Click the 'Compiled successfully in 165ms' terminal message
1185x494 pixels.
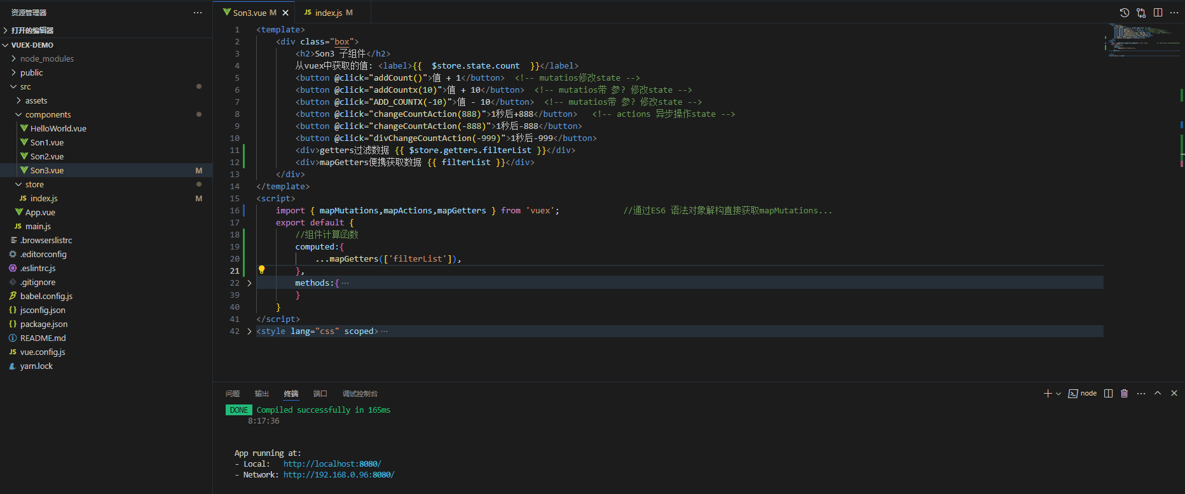tap(324, 410)
